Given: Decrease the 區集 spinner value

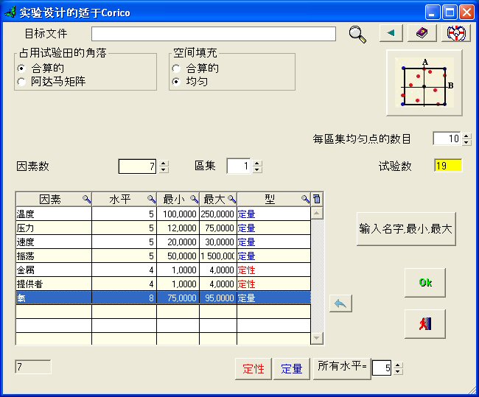Looking at the screenshot, I should click(x=257, y=170).
